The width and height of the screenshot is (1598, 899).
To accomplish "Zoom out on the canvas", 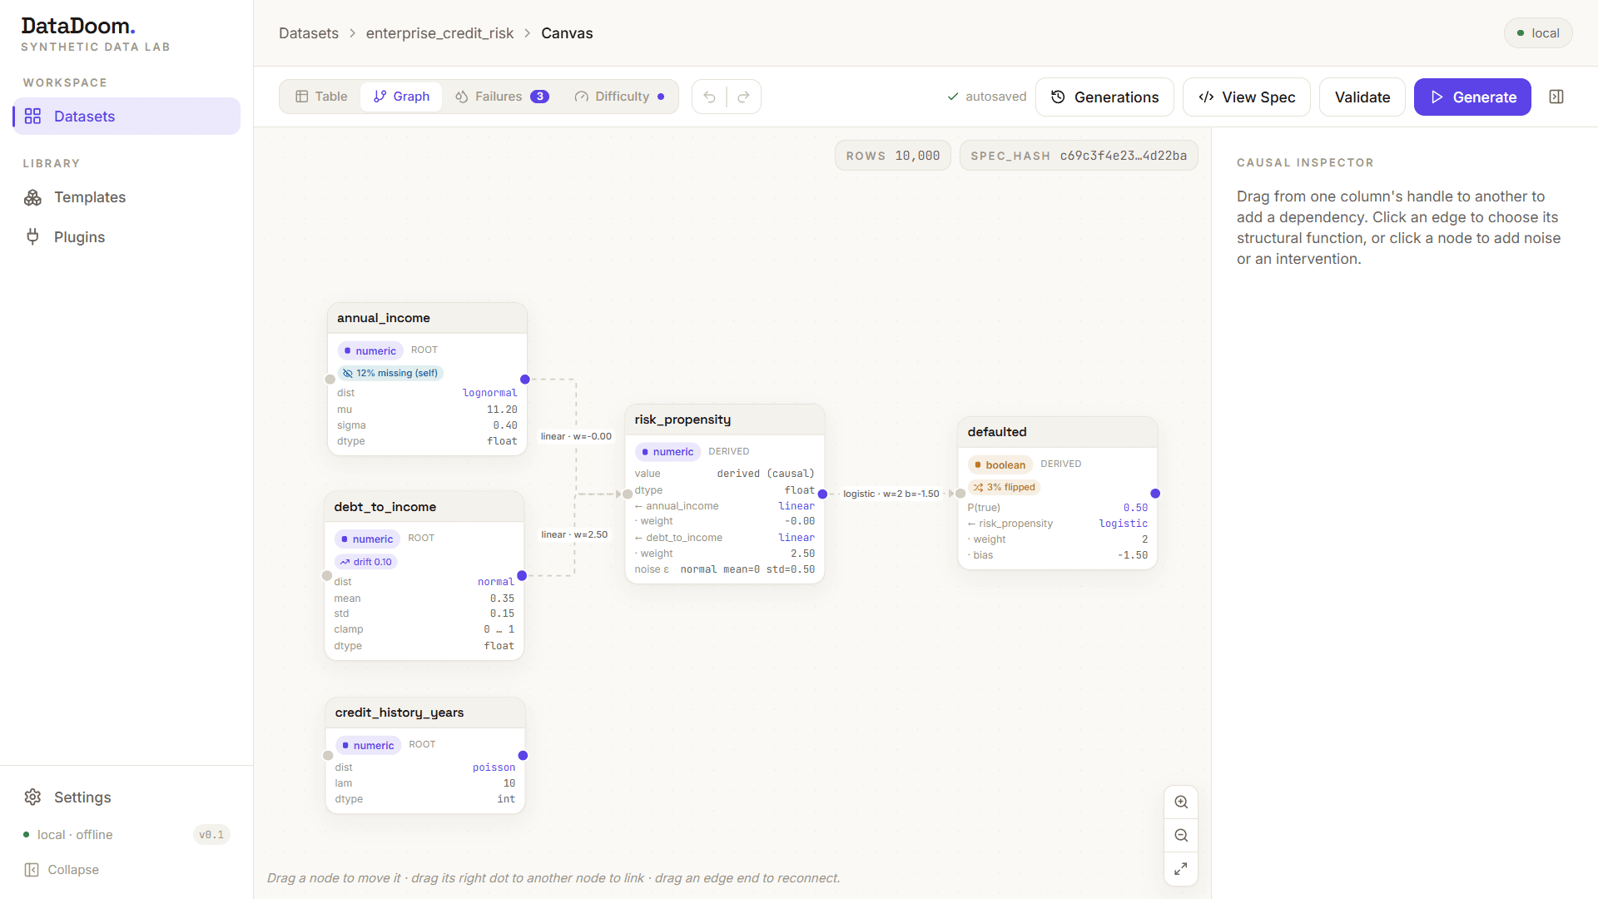I will click(x=1181, y=836).
